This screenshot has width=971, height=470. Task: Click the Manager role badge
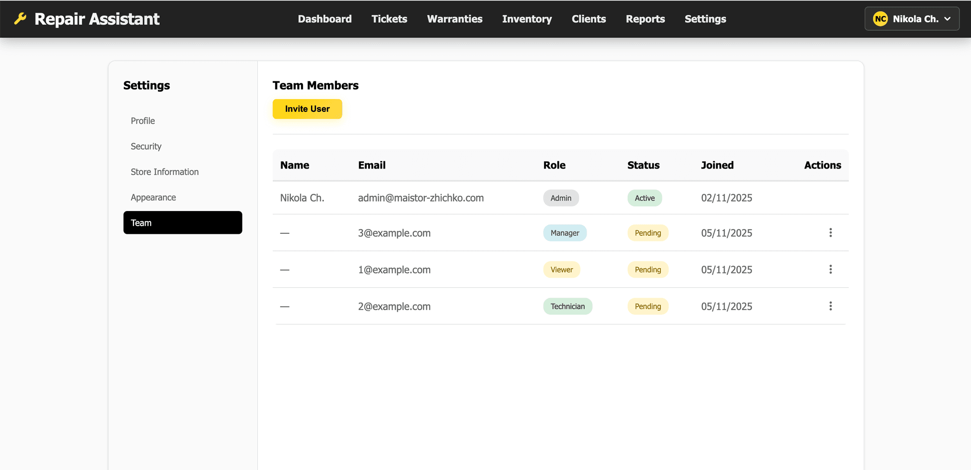coord(564,233)
